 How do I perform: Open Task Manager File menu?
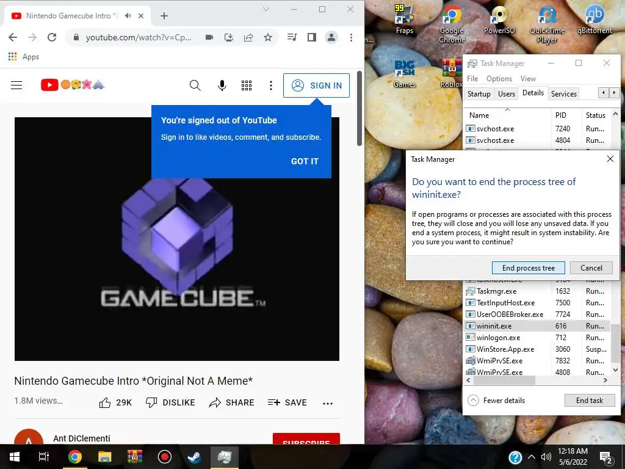[x=472, y=79]
